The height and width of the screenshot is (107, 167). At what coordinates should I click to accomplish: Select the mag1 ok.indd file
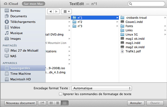[143, 39]
